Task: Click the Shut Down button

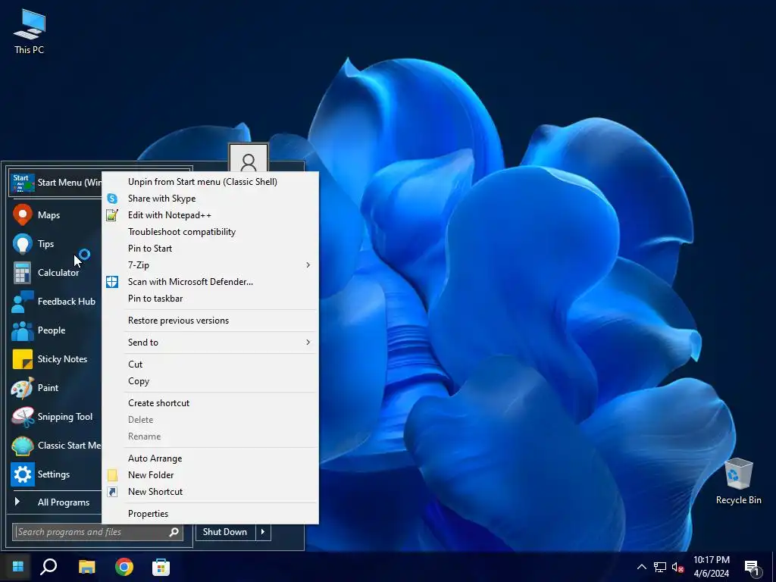Action: [x=225, y=532]
